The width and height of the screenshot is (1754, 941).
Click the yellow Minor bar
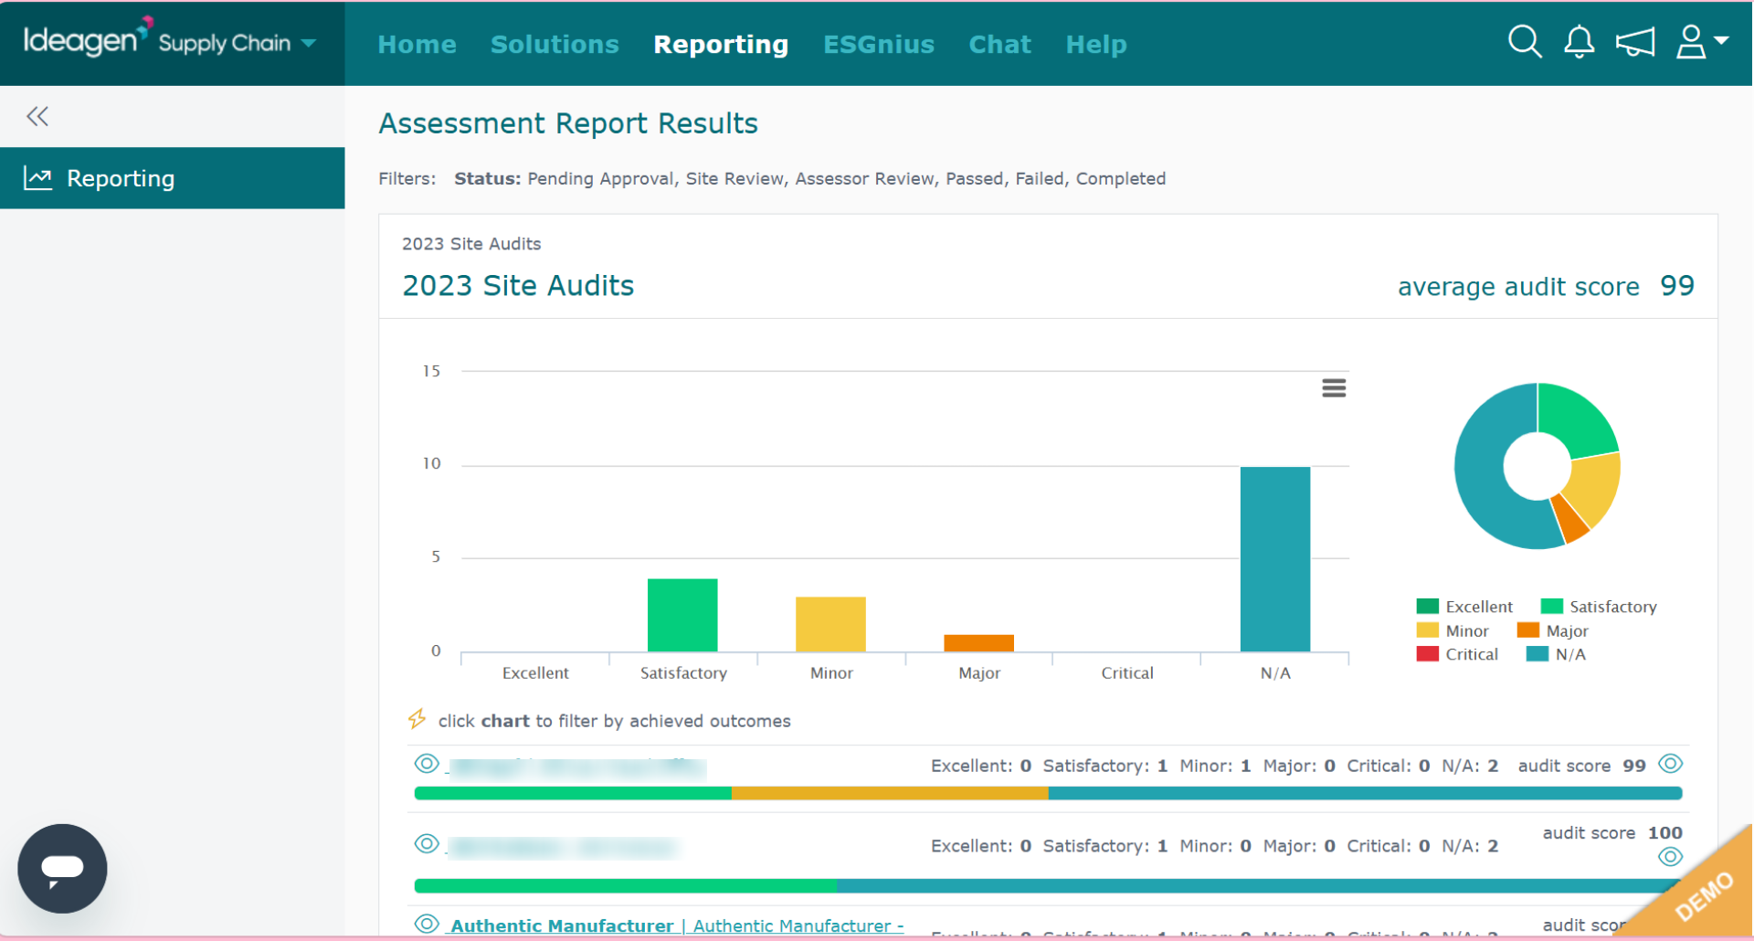[830, 624]
